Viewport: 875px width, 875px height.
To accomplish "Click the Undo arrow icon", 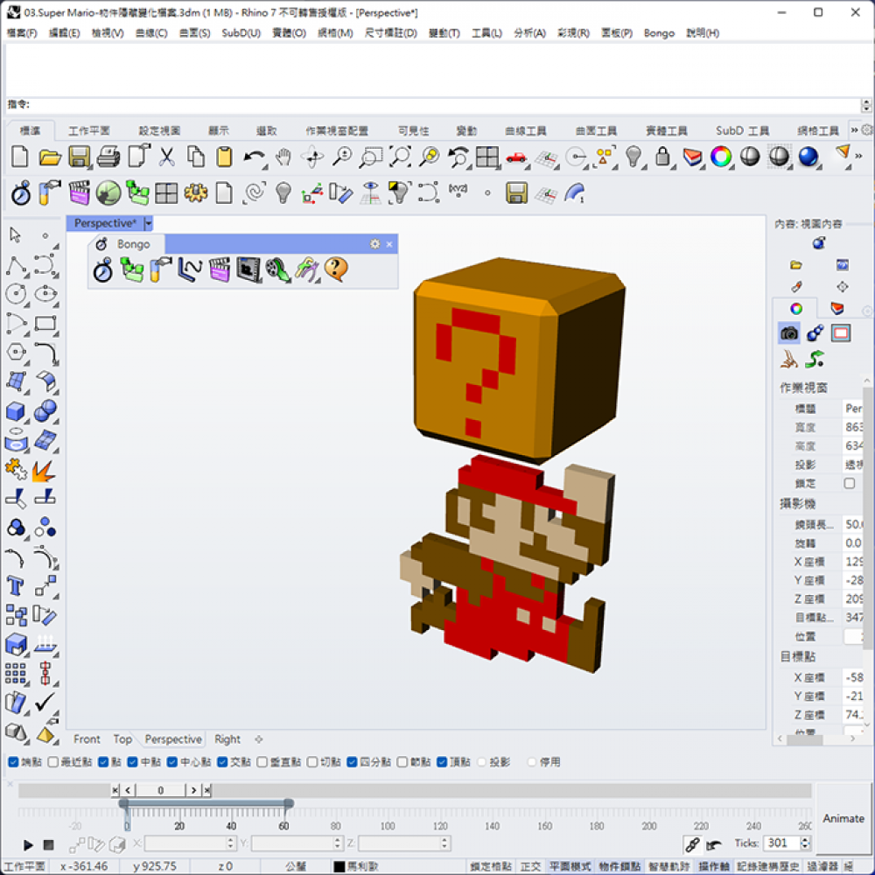I will pyautogui.click(x=254, y=157).
